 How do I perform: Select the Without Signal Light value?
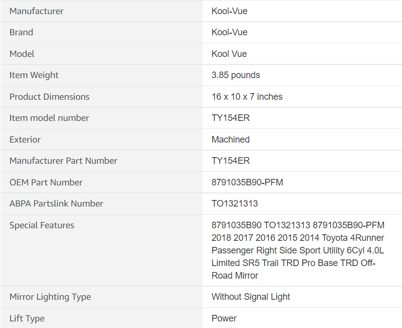click(x=251, y=297)
